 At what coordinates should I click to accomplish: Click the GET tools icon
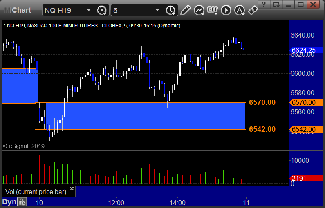tap(213, 10)
